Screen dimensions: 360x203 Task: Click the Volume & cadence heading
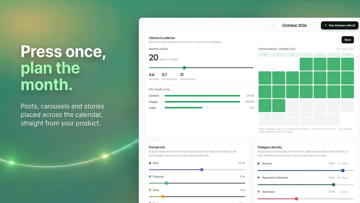162,38
